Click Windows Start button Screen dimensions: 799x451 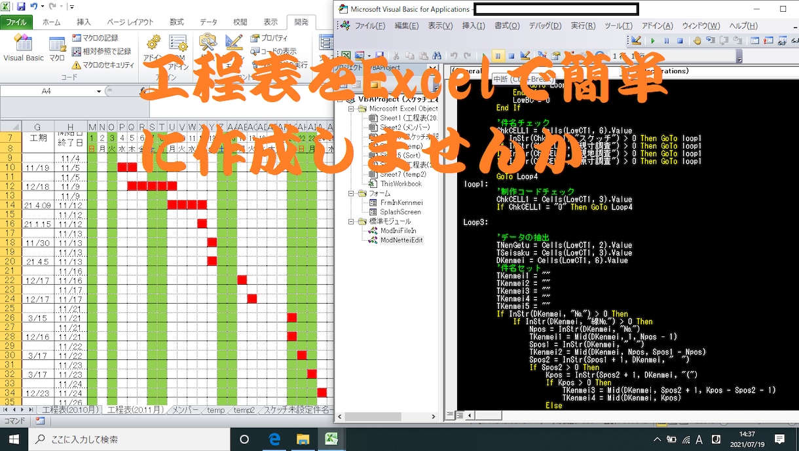point(14,439)
